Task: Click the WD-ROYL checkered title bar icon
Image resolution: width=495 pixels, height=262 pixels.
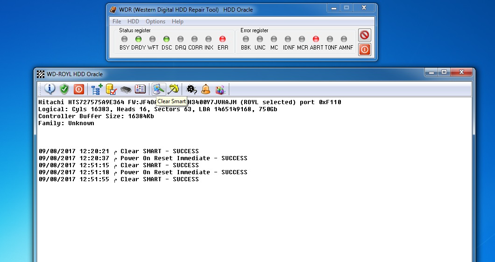Action: 41,74
